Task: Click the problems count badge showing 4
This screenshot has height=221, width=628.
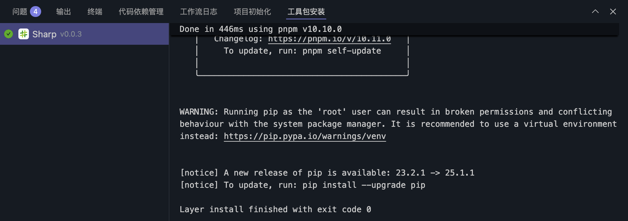Action: point(35,12)
